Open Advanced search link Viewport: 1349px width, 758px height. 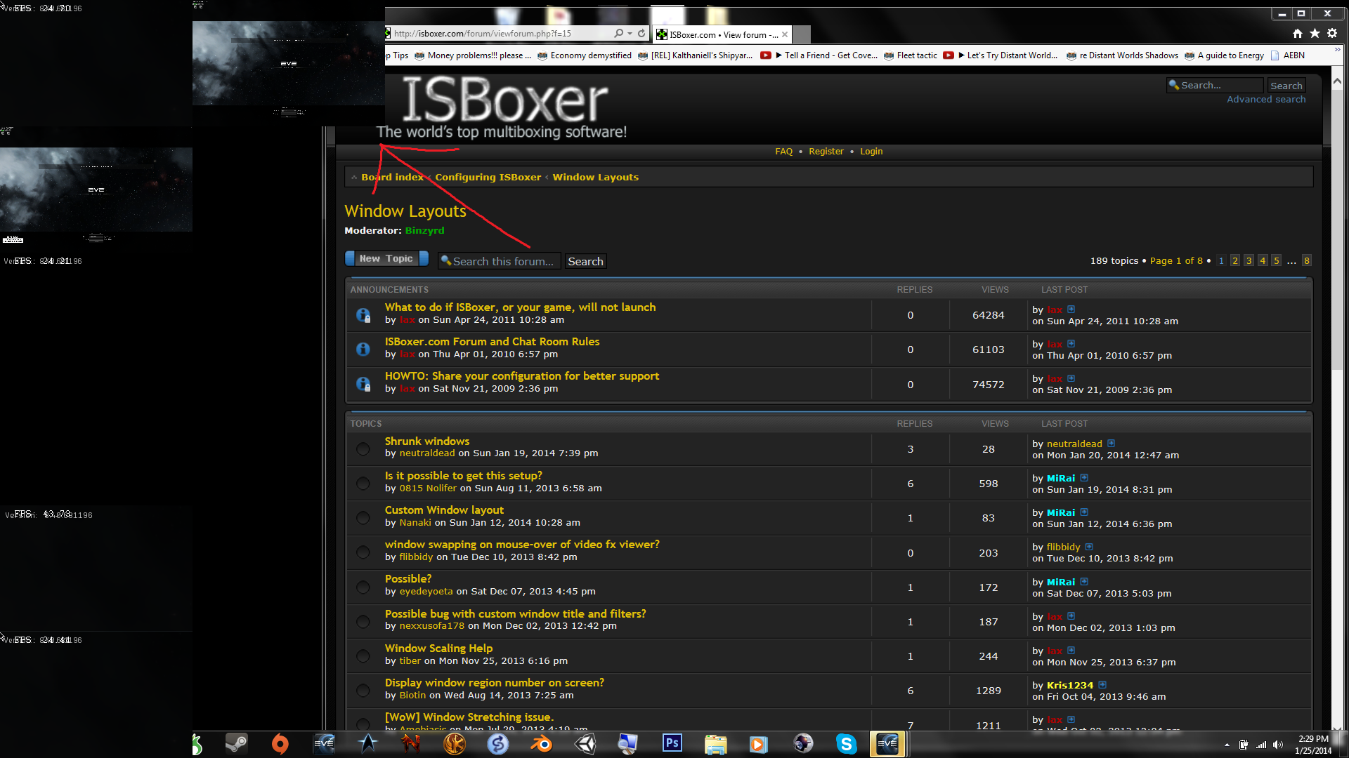click(1266, 100)
